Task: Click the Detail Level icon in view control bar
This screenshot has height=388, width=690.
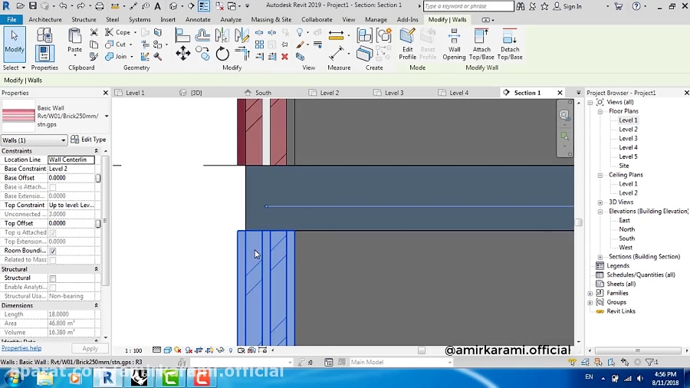Action: (156, 350)
